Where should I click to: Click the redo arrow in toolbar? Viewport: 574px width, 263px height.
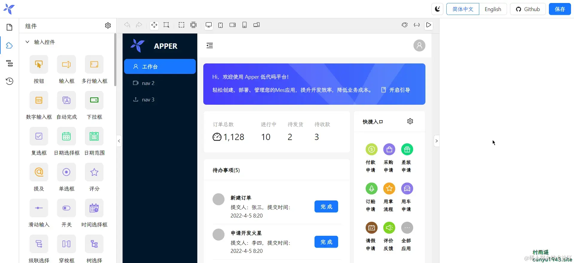139,25
